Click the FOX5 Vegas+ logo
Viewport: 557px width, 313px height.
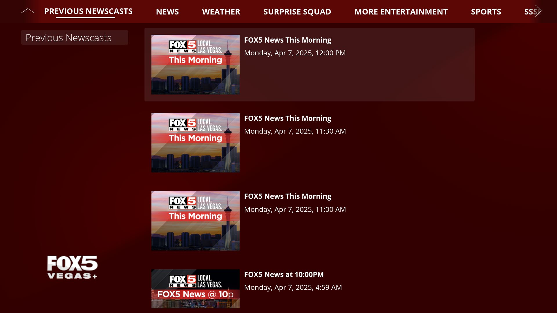pos(73,267)
